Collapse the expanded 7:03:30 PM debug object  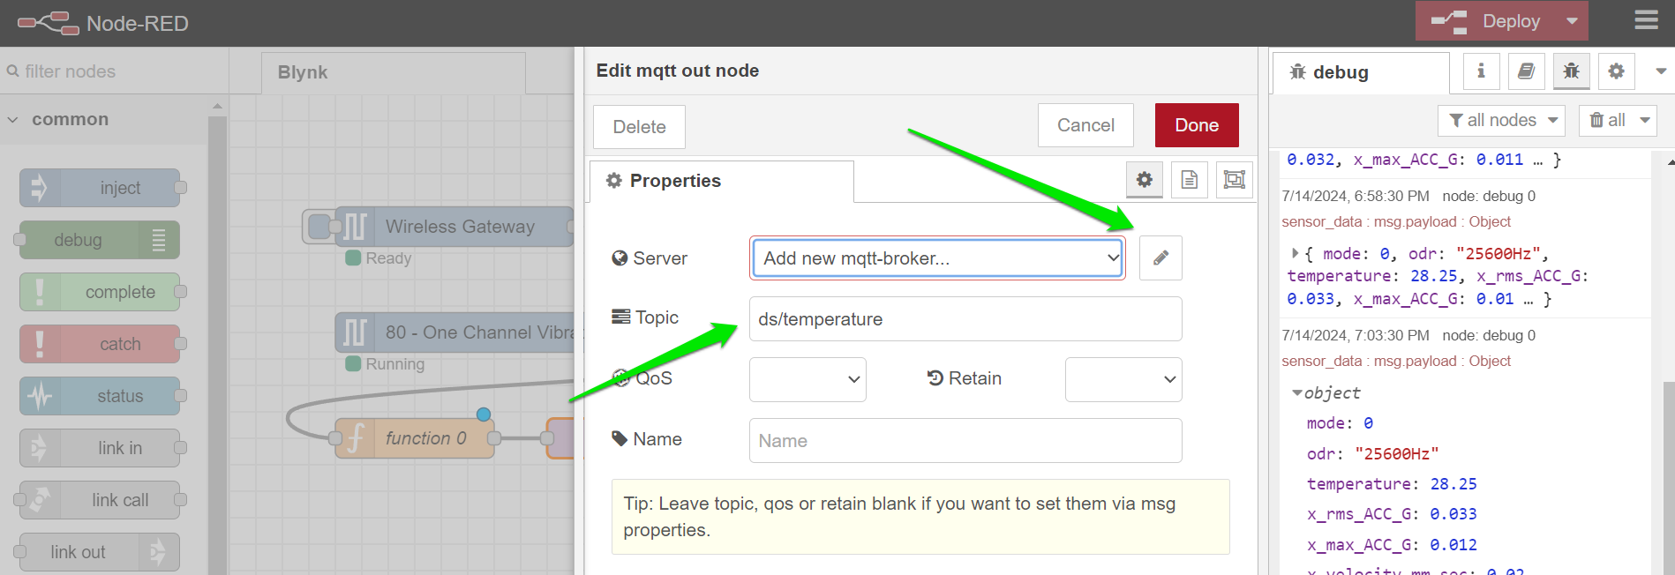pyautogui.click(x=1296, y=393)
